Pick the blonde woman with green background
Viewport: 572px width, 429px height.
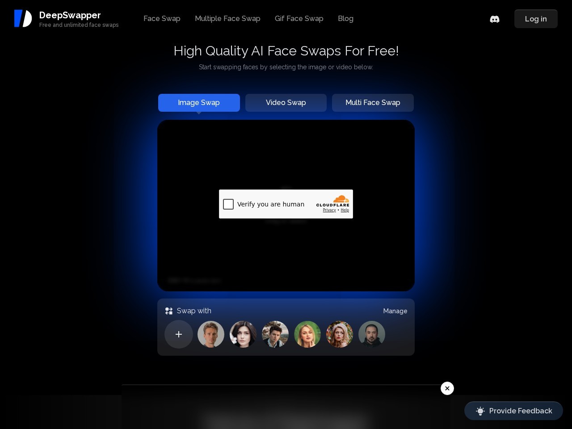[307, 334]
